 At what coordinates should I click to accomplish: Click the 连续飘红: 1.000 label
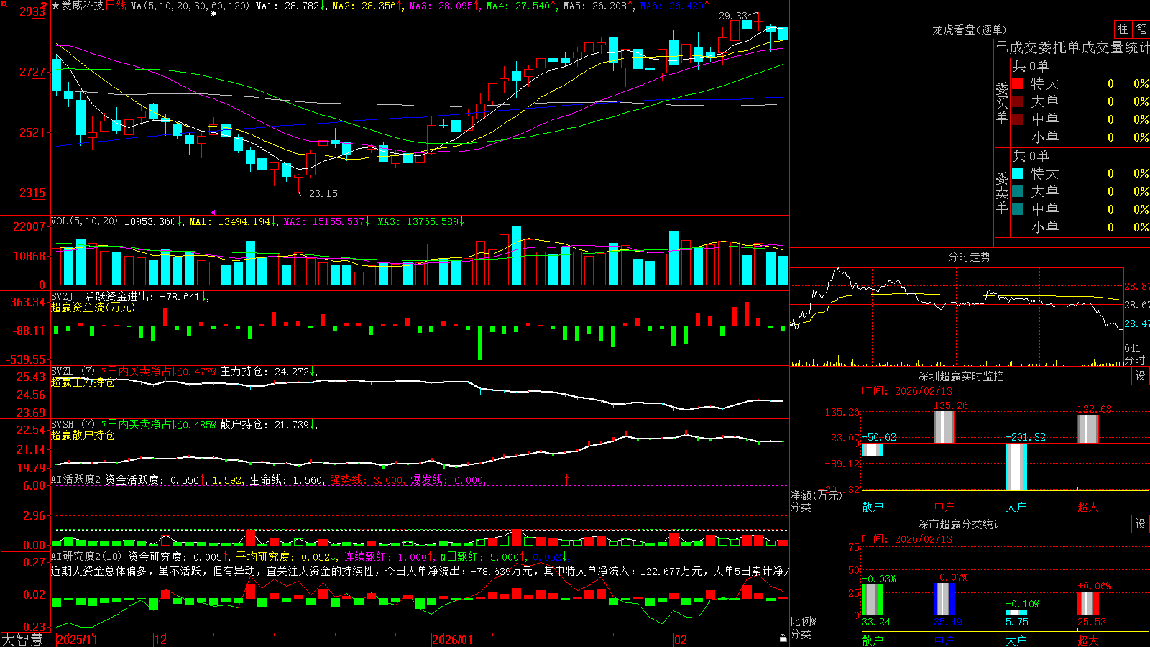pyautogui.click(x=385, y=556)
